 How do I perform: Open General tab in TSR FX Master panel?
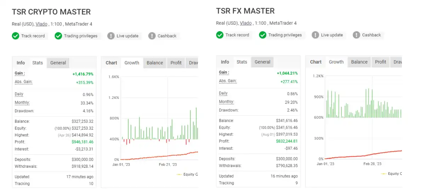[x=262, y=62]
